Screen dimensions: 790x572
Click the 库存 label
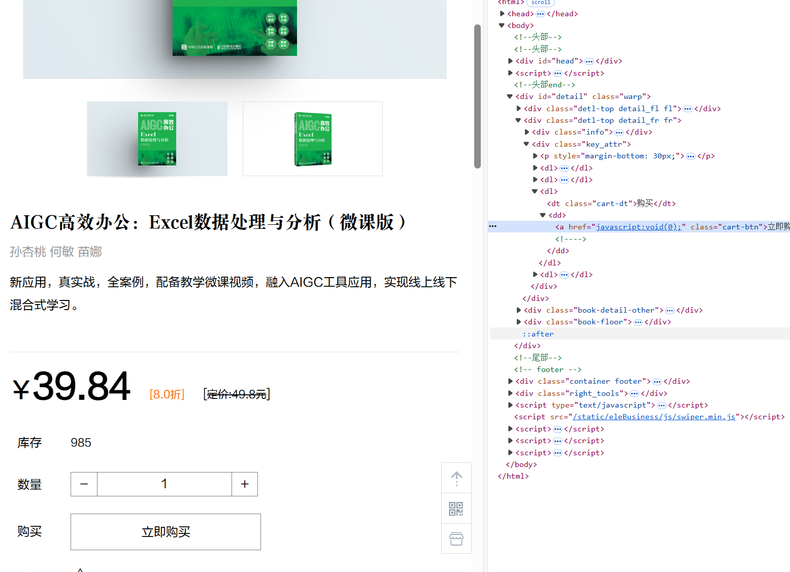point(29,443)
